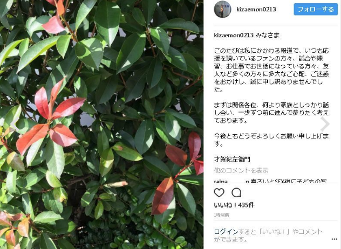Go to next post with right chevron
341x249 pixels.
[325, 124]
